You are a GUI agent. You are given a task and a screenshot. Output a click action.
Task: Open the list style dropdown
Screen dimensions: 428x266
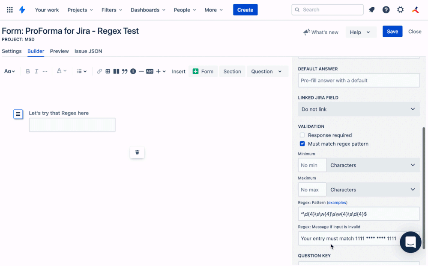pyautogui.click(x=81, y=71)
